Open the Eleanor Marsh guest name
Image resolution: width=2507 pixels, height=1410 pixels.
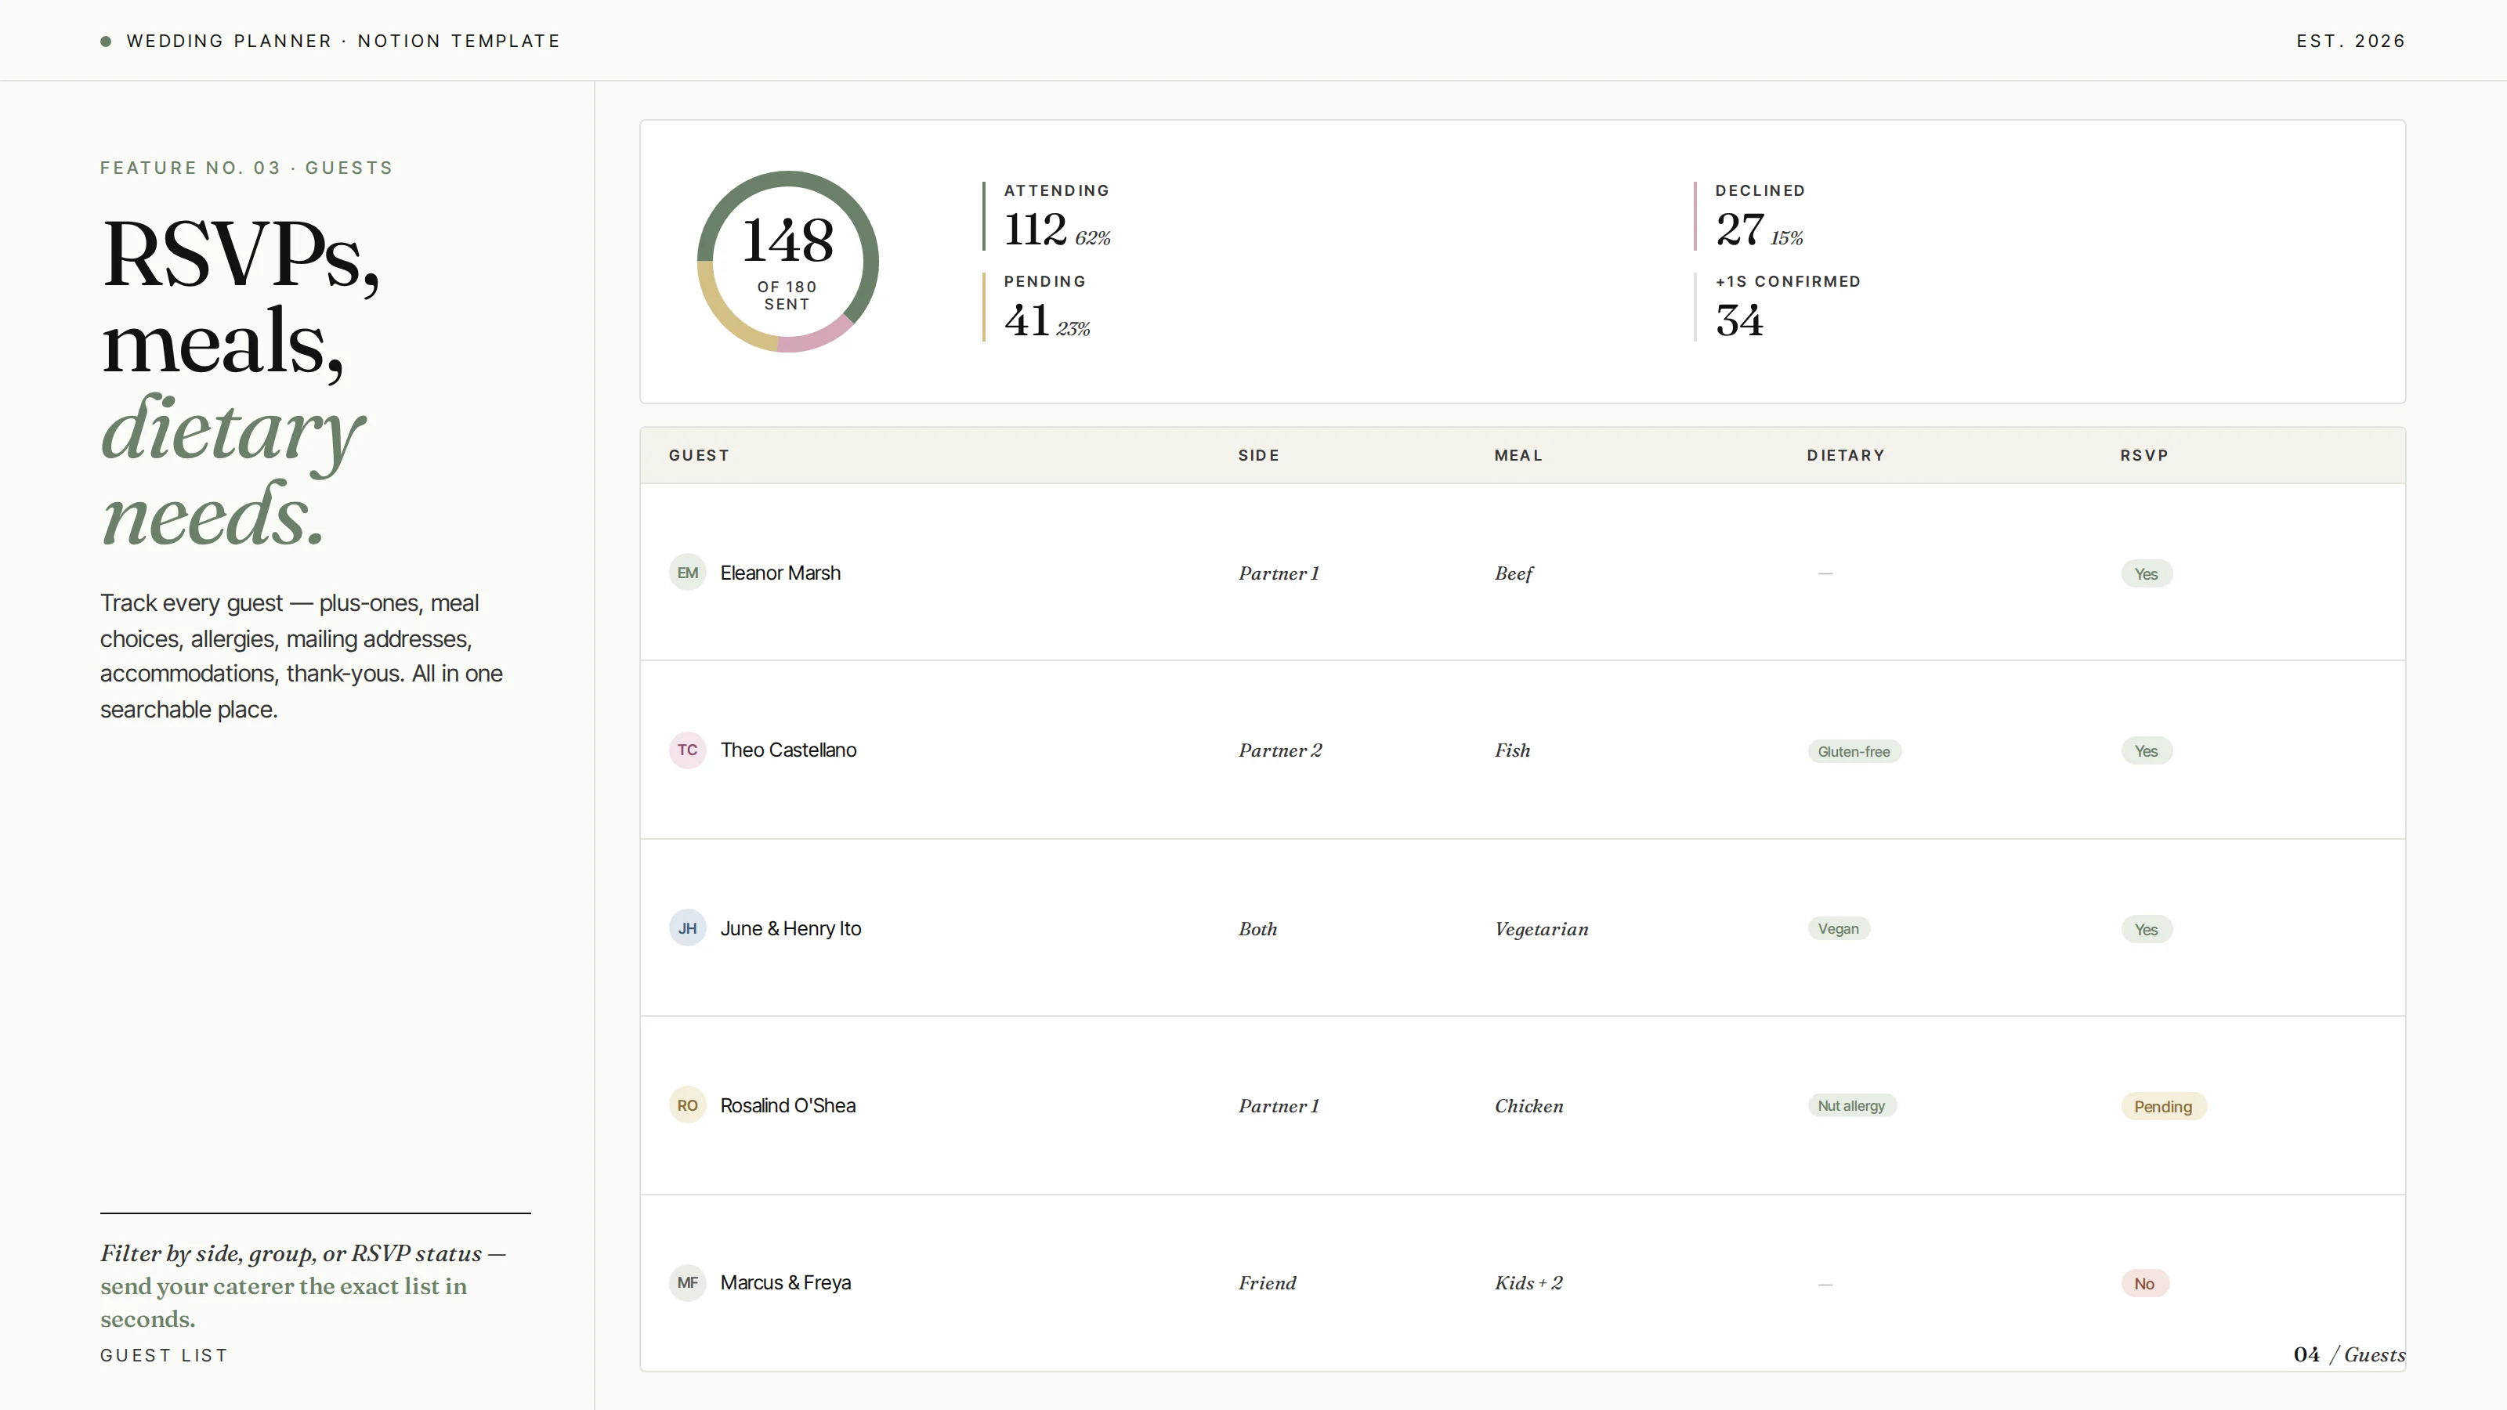point(780,573)
